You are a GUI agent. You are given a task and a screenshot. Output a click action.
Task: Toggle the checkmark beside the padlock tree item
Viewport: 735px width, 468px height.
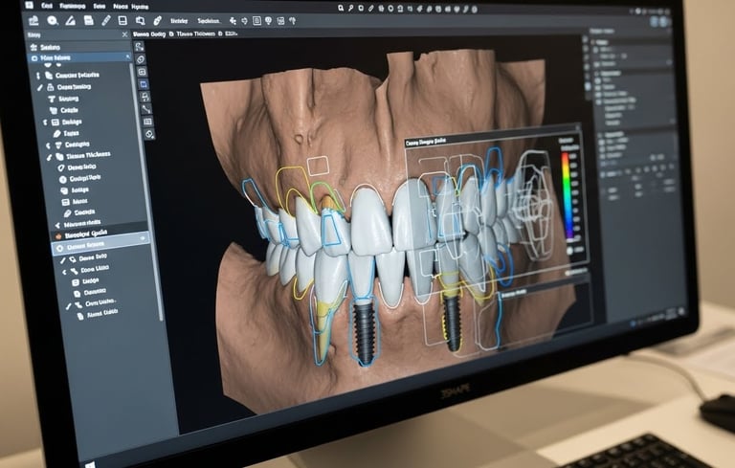pyautogui.click(x=40, y=88)
